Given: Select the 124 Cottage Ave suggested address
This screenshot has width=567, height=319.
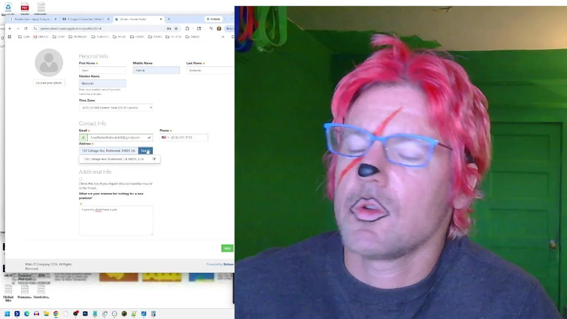Looking at the screenshot, I should tap(113, 159).
